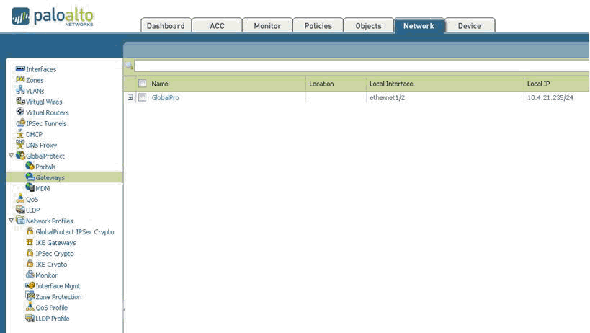Open the GlobalPro gateway link
The height and width of the screenshot is (333, 590).
coord(165,97)
